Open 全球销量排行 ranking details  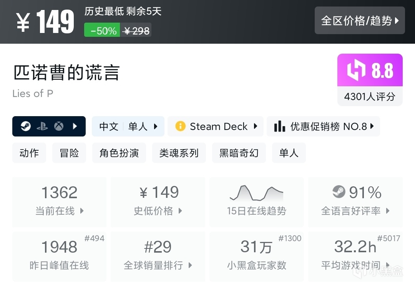coord(158,256)
